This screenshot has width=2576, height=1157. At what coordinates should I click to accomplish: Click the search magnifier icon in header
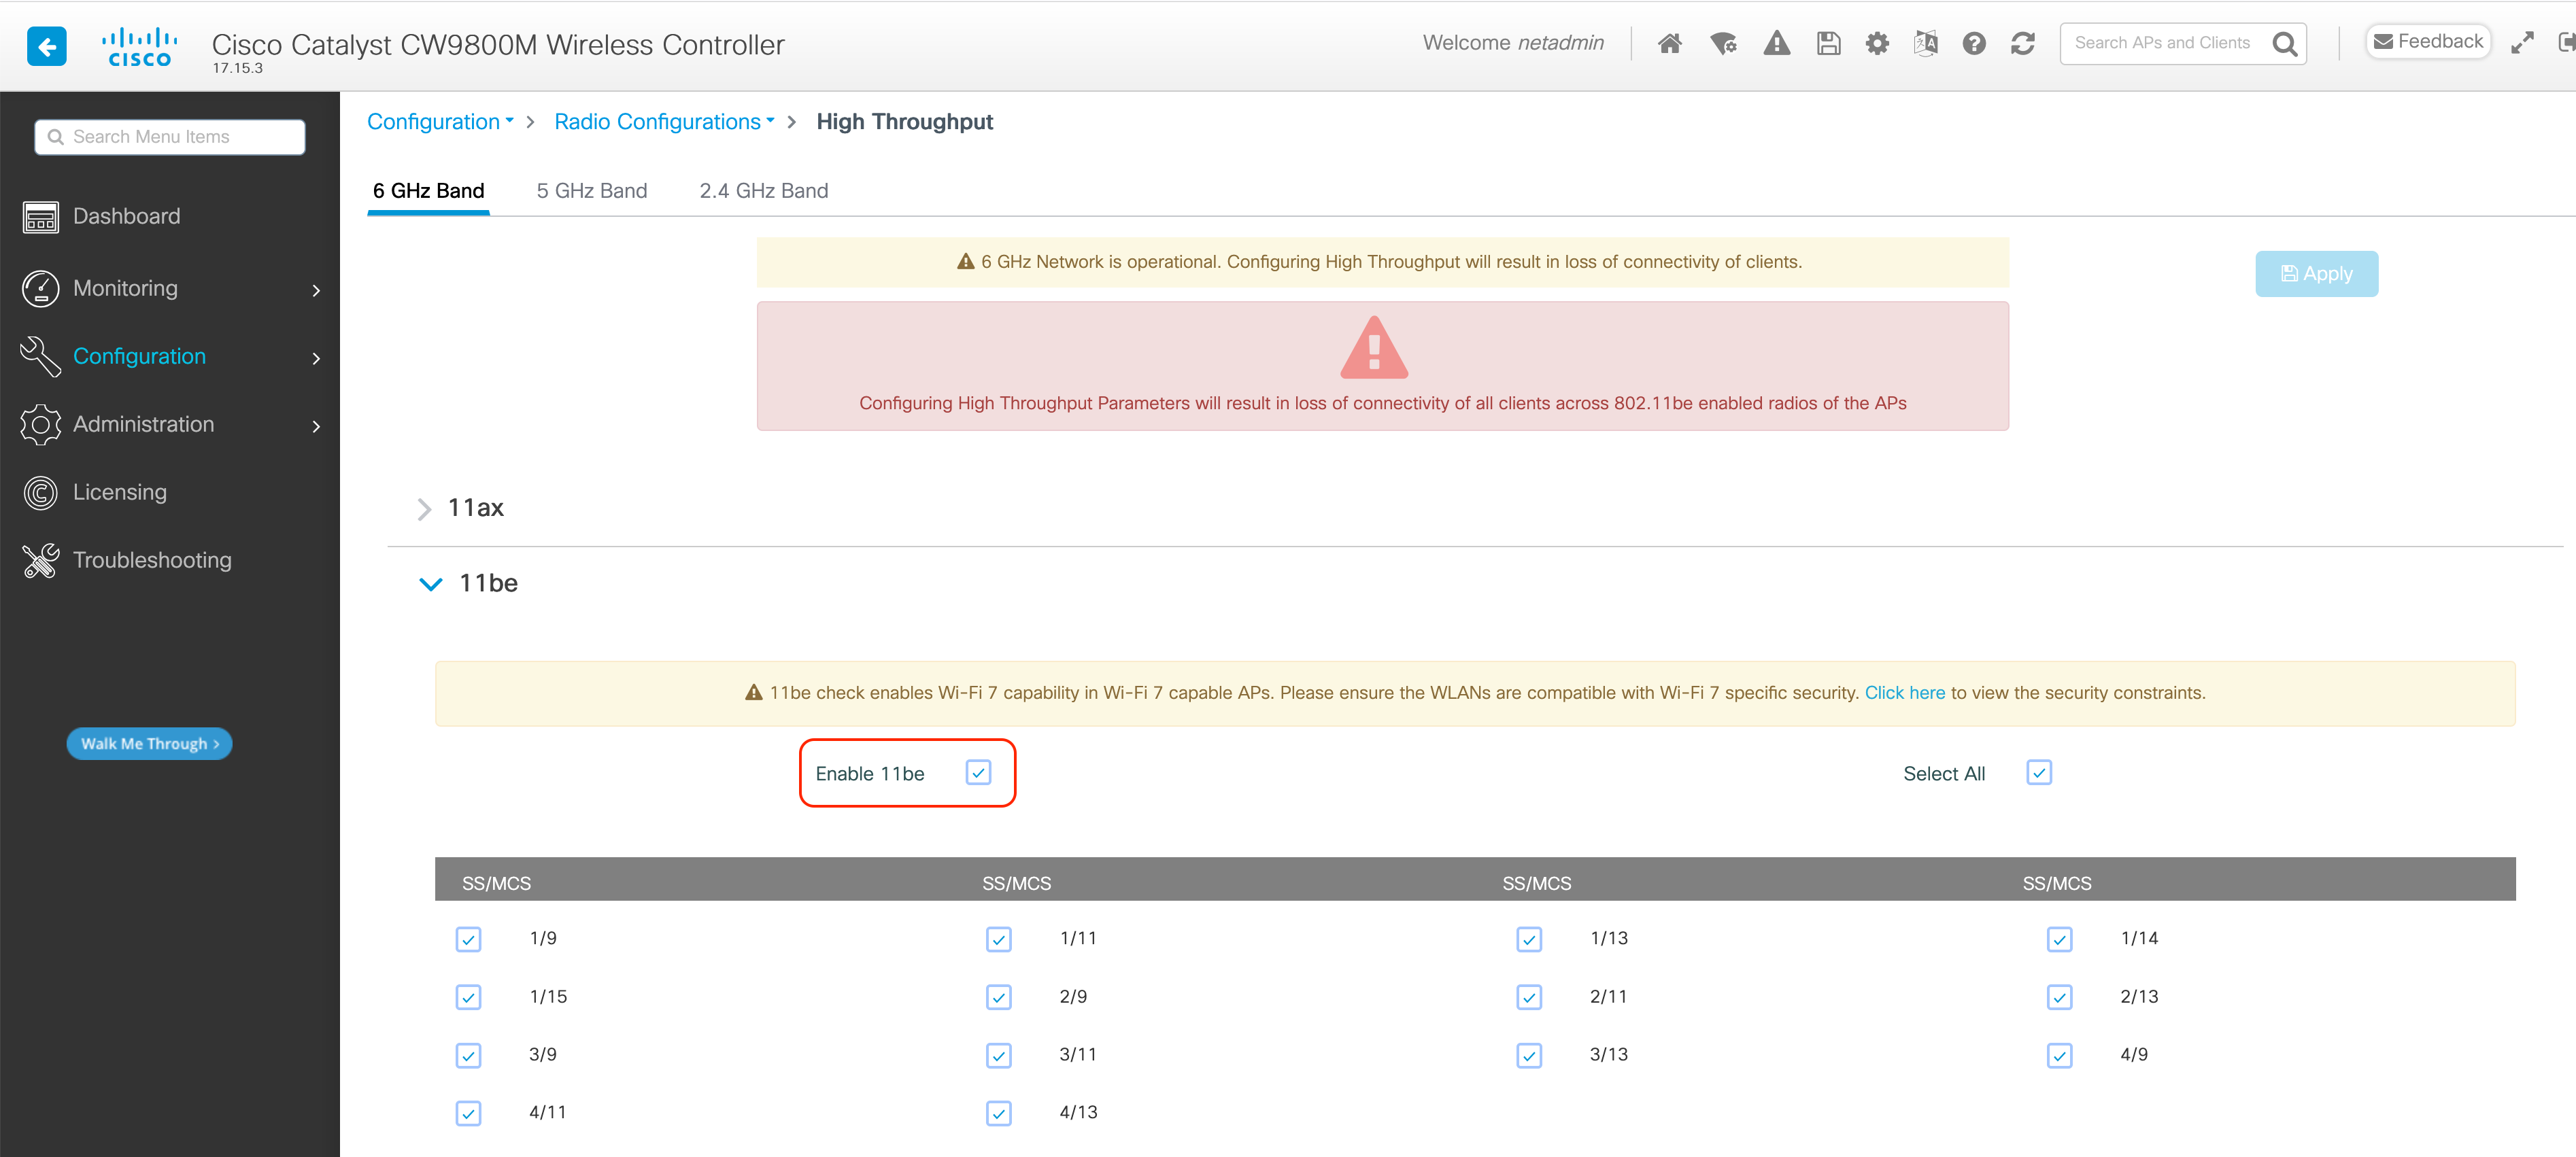(2284, 43)
